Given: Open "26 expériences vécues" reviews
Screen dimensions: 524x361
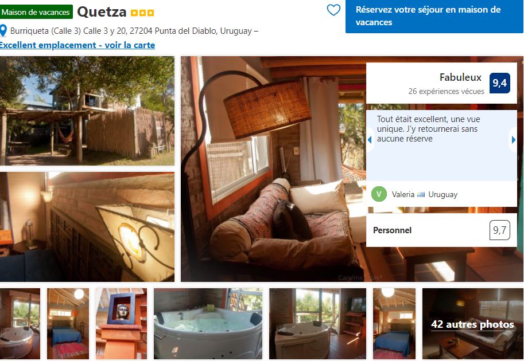Looking at the screenshot, I should tap(446, 91).
